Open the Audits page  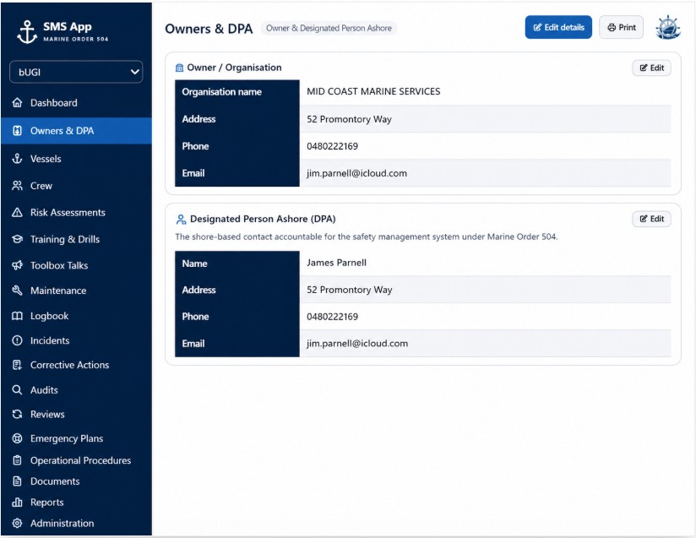click(x=76, y=389)
